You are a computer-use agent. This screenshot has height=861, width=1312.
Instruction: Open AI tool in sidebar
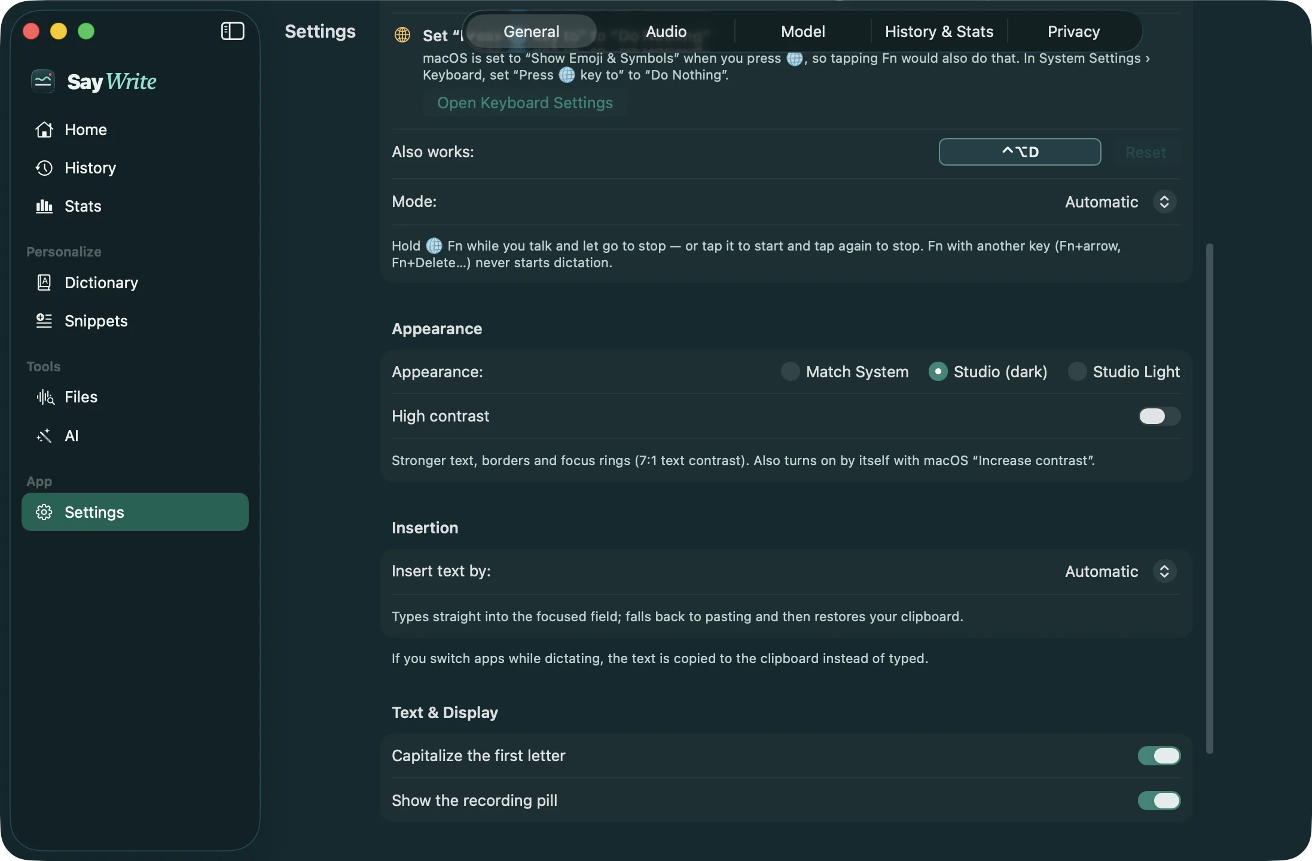click(135, 436)
